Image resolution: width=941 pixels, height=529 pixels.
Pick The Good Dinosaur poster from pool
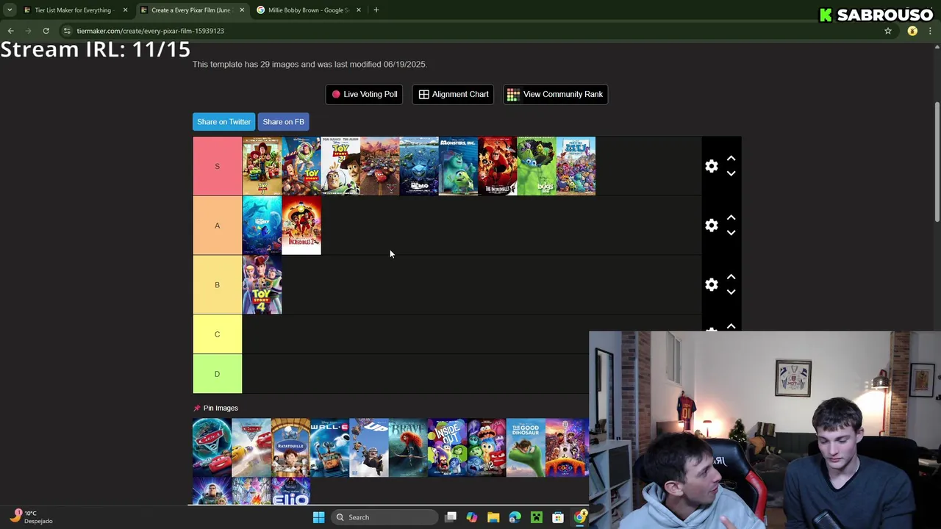525,447
